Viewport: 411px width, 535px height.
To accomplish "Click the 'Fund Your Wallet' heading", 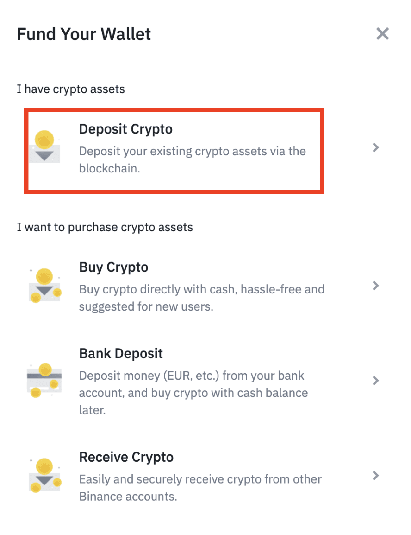I will [84, 34].
